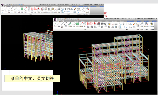
Task: Click the save icon in the Chinese window's quick toolbar
Action: 63,19
